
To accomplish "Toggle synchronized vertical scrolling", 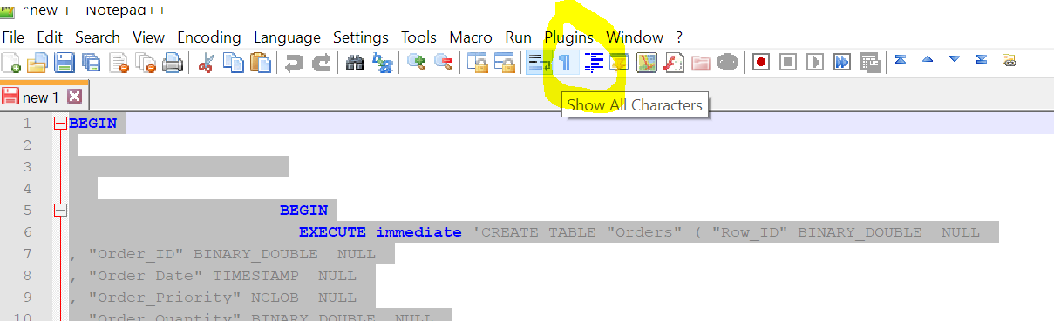I will point(477,63).
